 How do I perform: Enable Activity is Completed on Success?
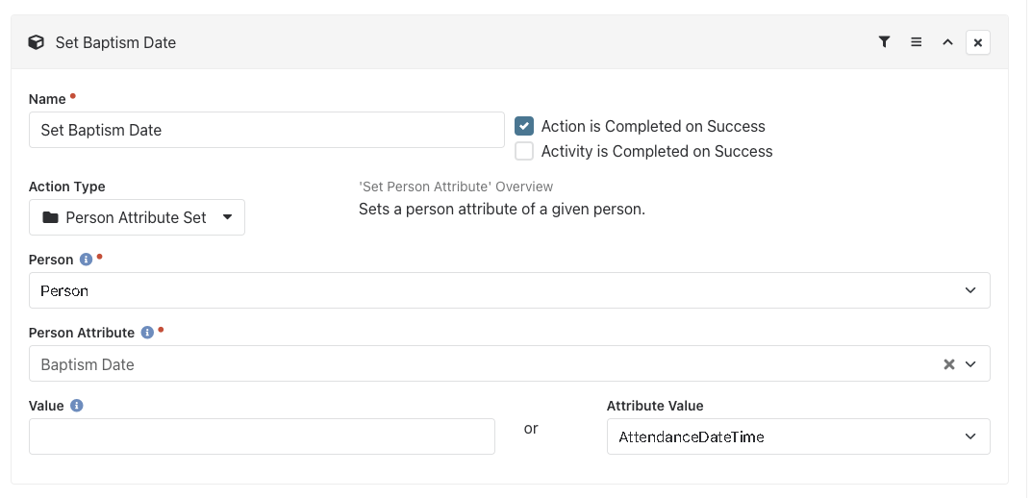tap(524, 151)
